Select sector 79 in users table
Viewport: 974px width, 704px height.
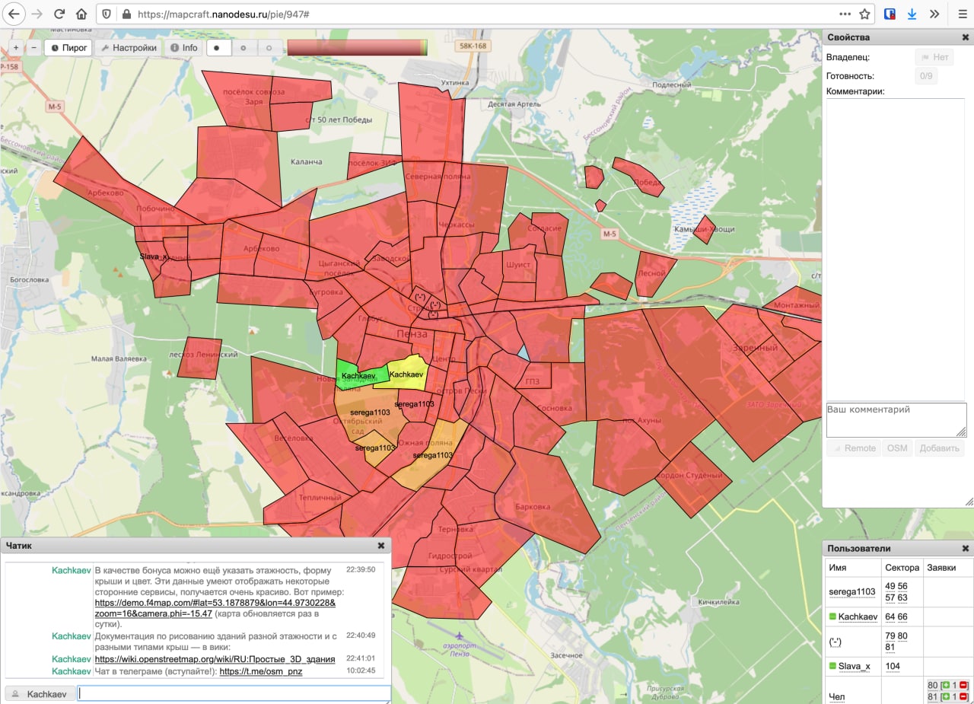(890, 636)
